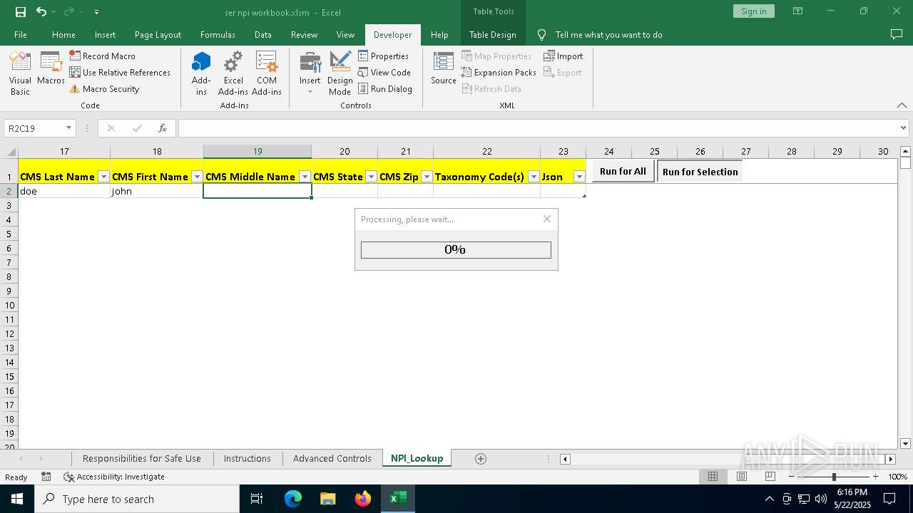This screenshot has width=913, height=513.
Task: Collapse the ribbon
Action: tap(902, 105)
